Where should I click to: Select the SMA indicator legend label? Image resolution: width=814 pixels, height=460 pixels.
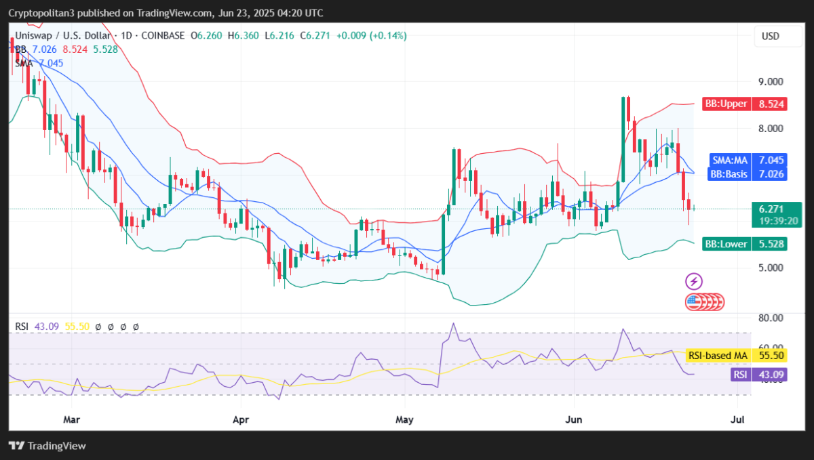(x=24, y=63)
